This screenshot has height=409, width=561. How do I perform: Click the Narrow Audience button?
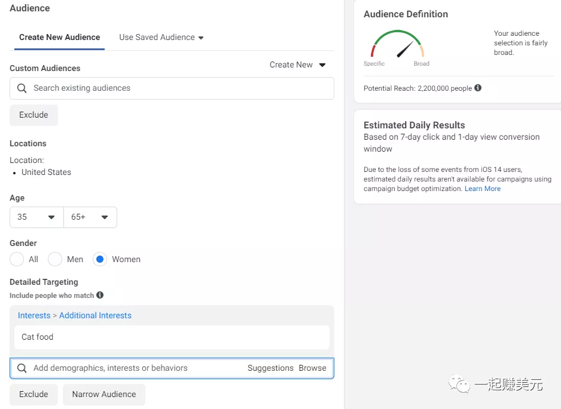(104, 395)
